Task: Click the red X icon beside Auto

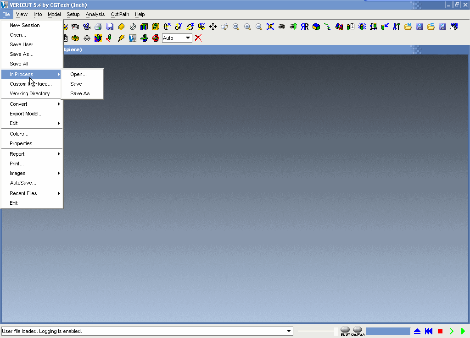Action: pos(198,38)
